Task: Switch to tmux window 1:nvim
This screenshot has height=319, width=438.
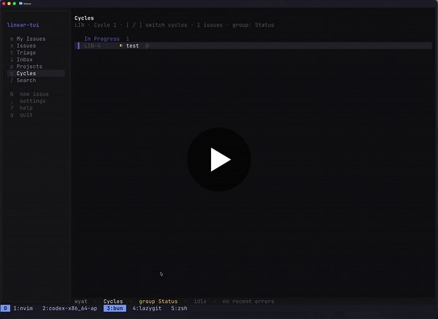Action: tap(23, 308)
